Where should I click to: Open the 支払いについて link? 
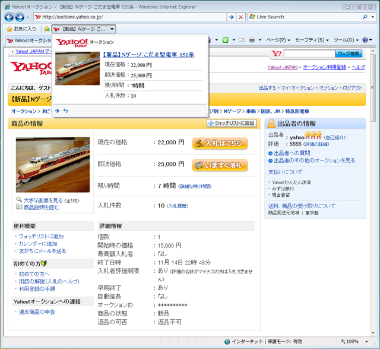[285, 172]
